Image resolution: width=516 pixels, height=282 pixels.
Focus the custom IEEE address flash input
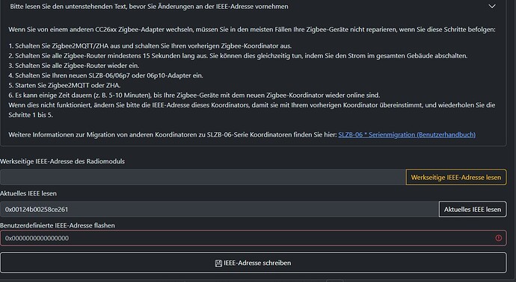(x=253, y=238)
